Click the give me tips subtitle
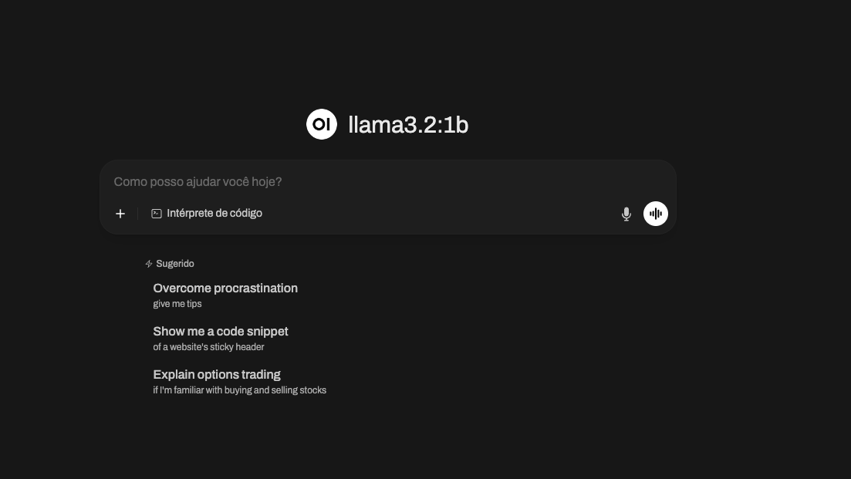The width and height of the screenshot is (851, 479). [x=177, y=303]
